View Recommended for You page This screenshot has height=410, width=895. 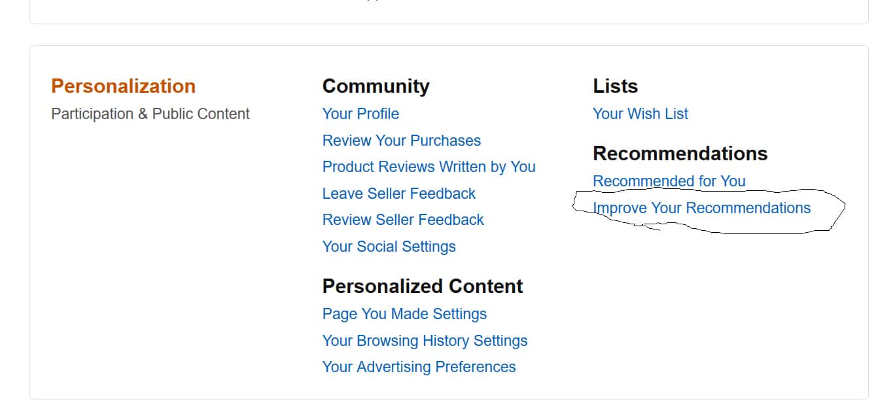click(x=669, y=181)
